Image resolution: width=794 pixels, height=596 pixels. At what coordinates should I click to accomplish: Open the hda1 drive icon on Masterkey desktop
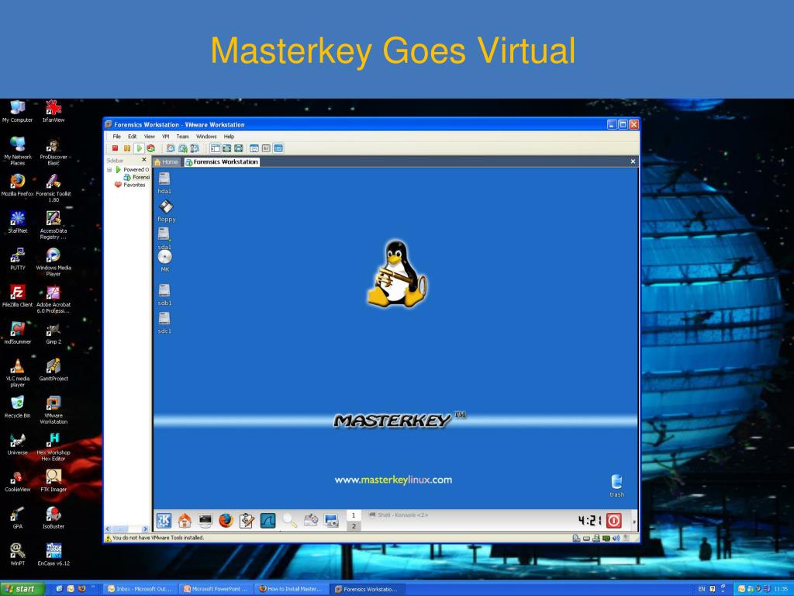164,183
